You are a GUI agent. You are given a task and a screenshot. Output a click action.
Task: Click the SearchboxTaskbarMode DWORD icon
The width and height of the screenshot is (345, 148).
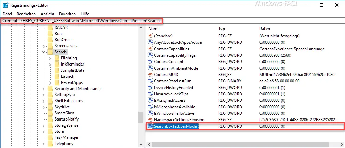click(x=150, y=126)
